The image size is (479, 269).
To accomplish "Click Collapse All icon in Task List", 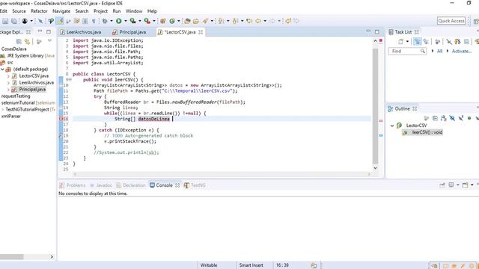I will point(466,42).
